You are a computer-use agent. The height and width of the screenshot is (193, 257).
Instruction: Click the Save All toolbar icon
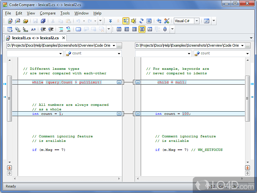(43, 21)
